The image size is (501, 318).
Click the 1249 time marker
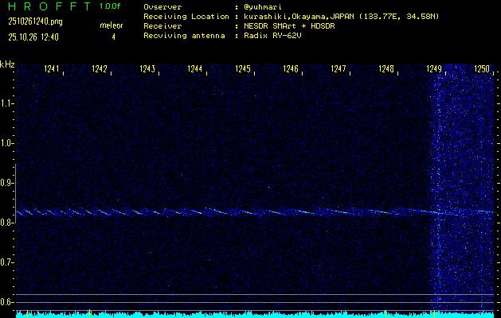[x=434, y=70]
